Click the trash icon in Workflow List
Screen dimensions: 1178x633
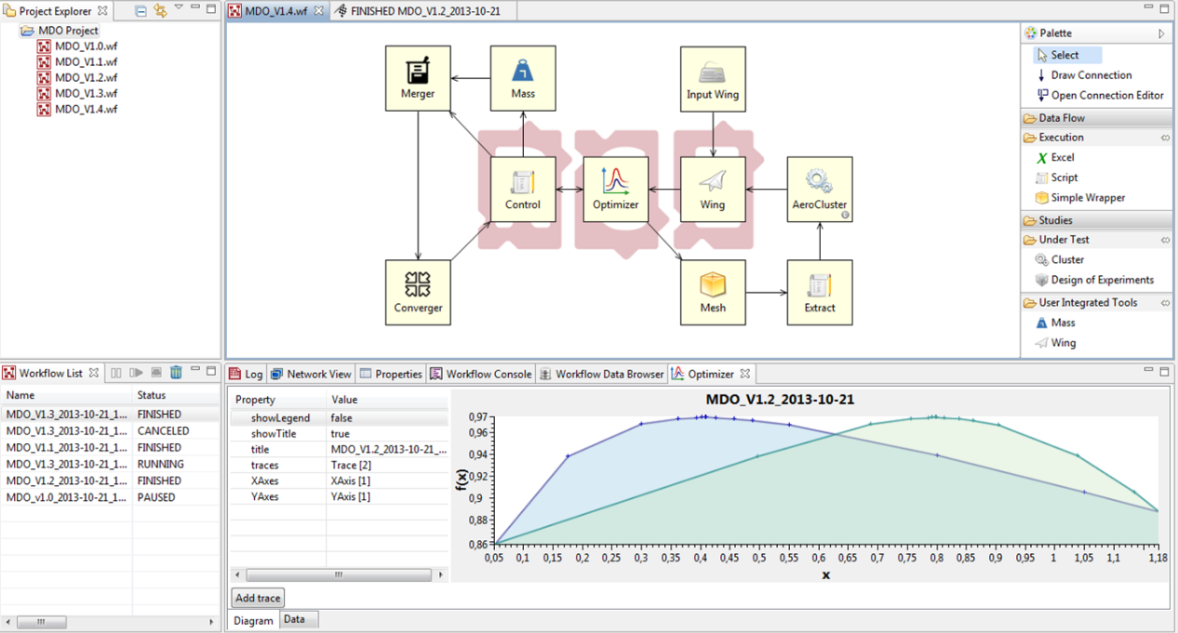pyautogui.click(x=176, y=373)
